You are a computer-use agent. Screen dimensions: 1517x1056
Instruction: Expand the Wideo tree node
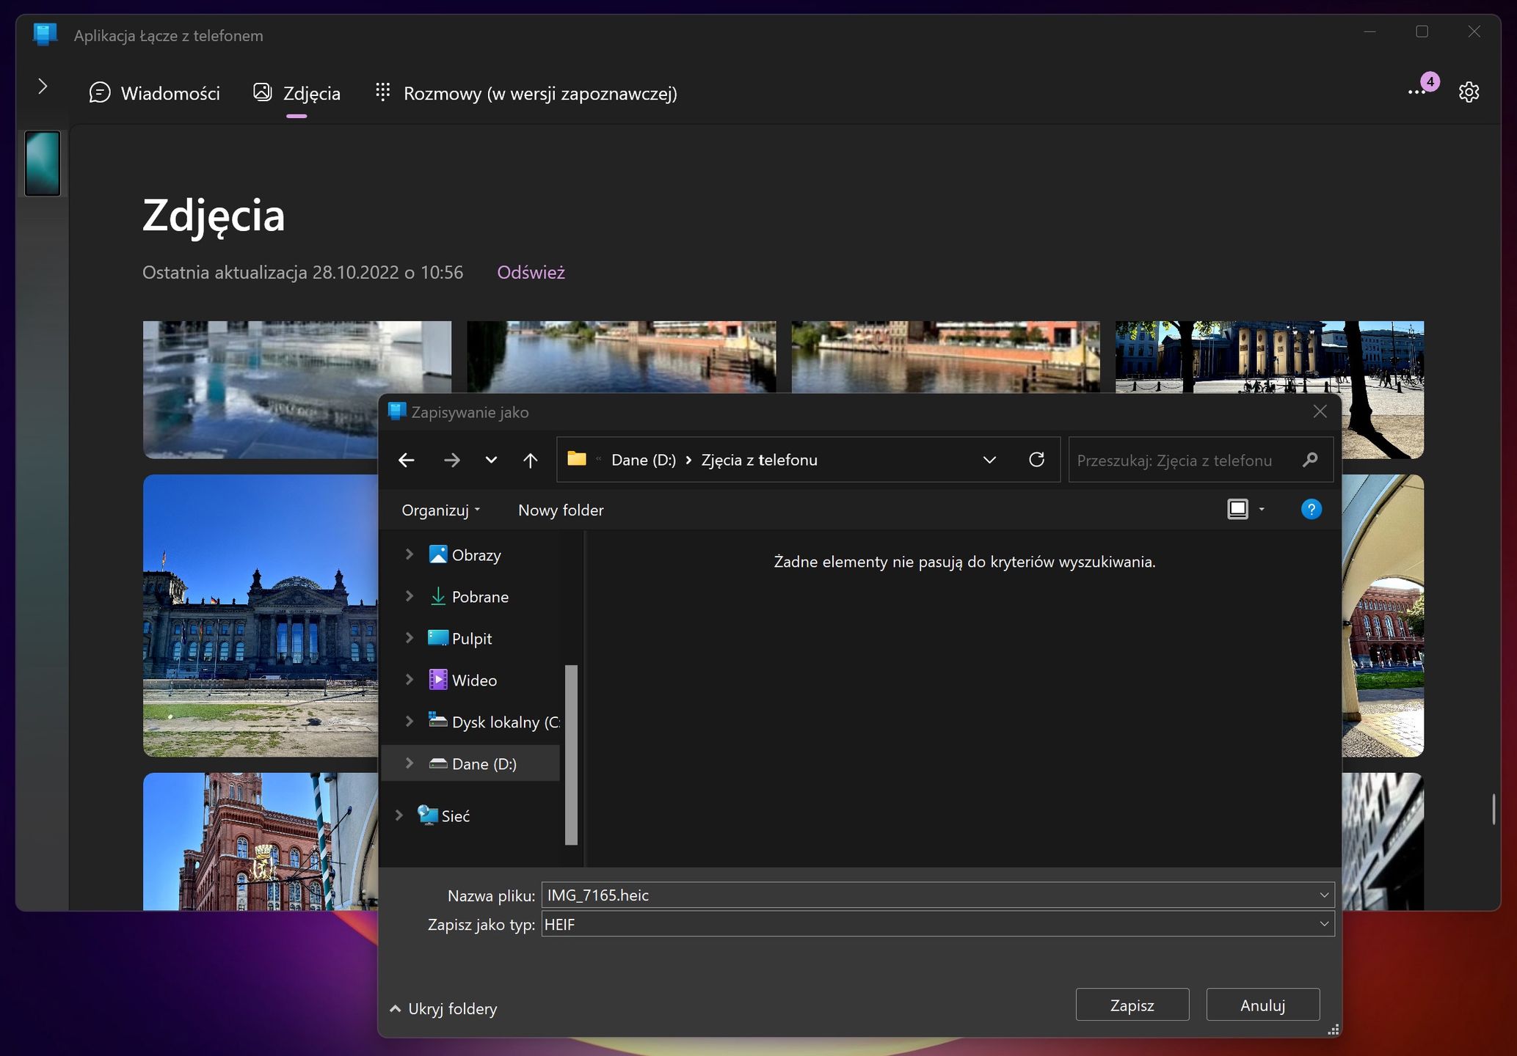tap(410, 680)
